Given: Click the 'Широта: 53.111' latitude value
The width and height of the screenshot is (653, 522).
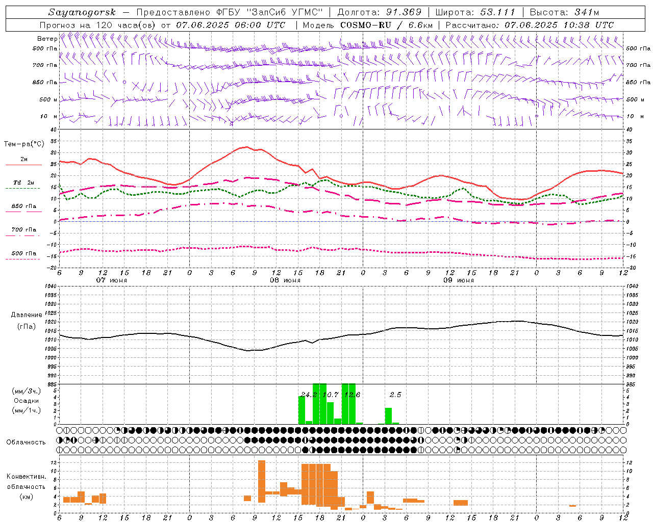Looking at the screenshot, I should pyautogui.click(x=475, y=12).
